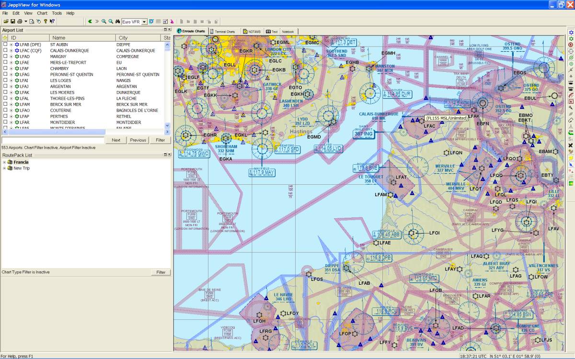Click the Previous button
This screenshot has height=359, width=575.
pyautogui.click(x=138, y=140)
